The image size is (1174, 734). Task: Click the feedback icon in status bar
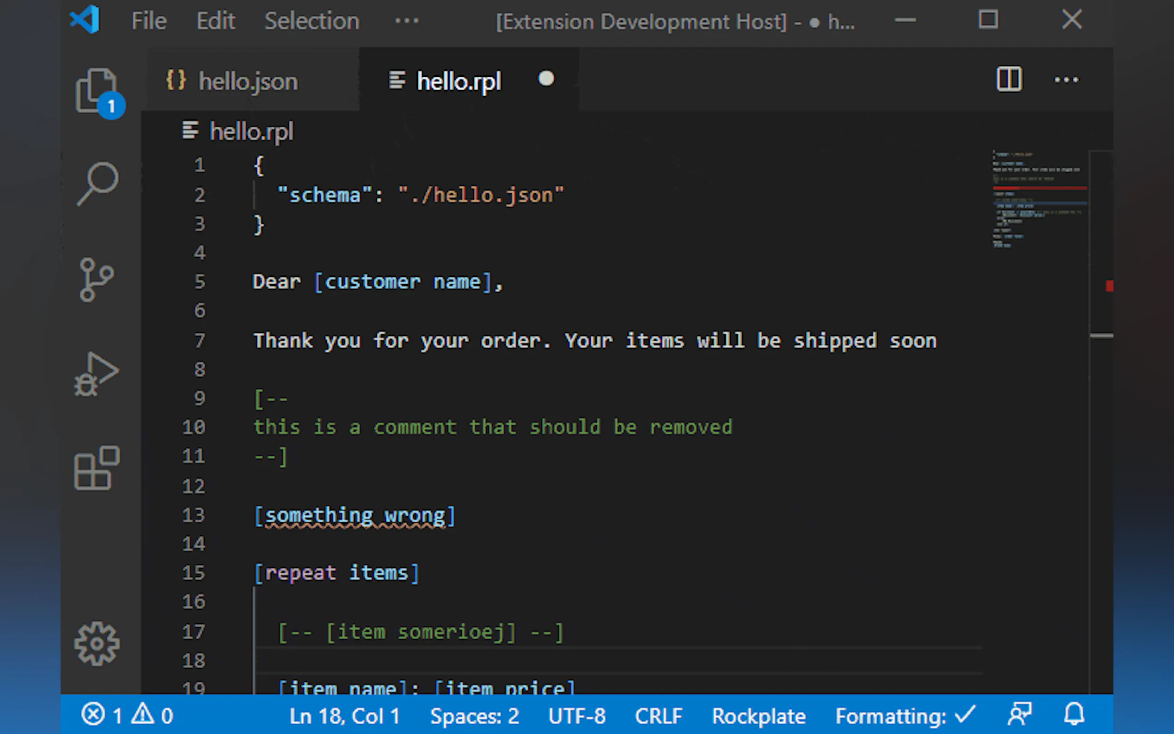(x=1019, y=715)
